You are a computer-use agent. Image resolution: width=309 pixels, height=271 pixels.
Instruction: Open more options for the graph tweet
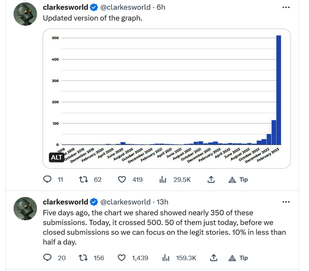(x=286, y=7)
